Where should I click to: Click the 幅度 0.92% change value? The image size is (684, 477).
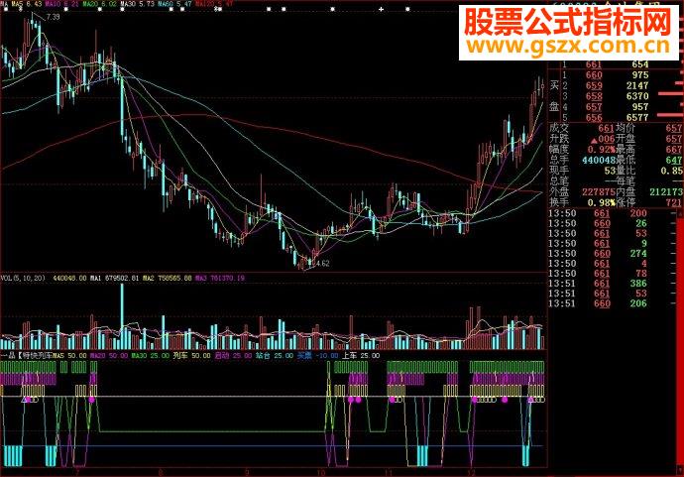(601, 150)
